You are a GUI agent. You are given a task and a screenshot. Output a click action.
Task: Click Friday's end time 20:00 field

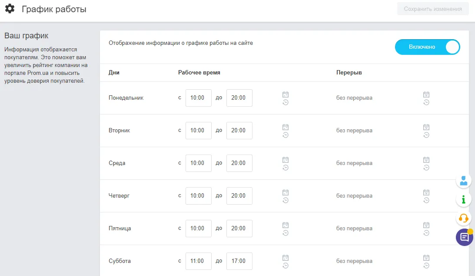239,229
